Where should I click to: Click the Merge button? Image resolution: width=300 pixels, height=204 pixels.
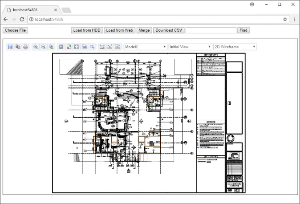click(144, 30)
